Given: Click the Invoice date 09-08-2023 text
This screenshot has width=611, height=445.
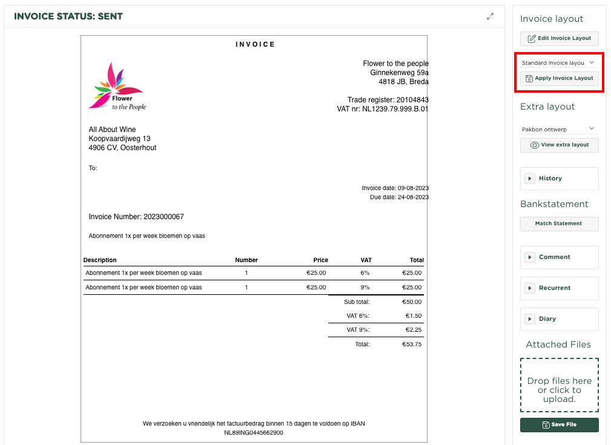Looking at the screenshot, I should [395, 188].
